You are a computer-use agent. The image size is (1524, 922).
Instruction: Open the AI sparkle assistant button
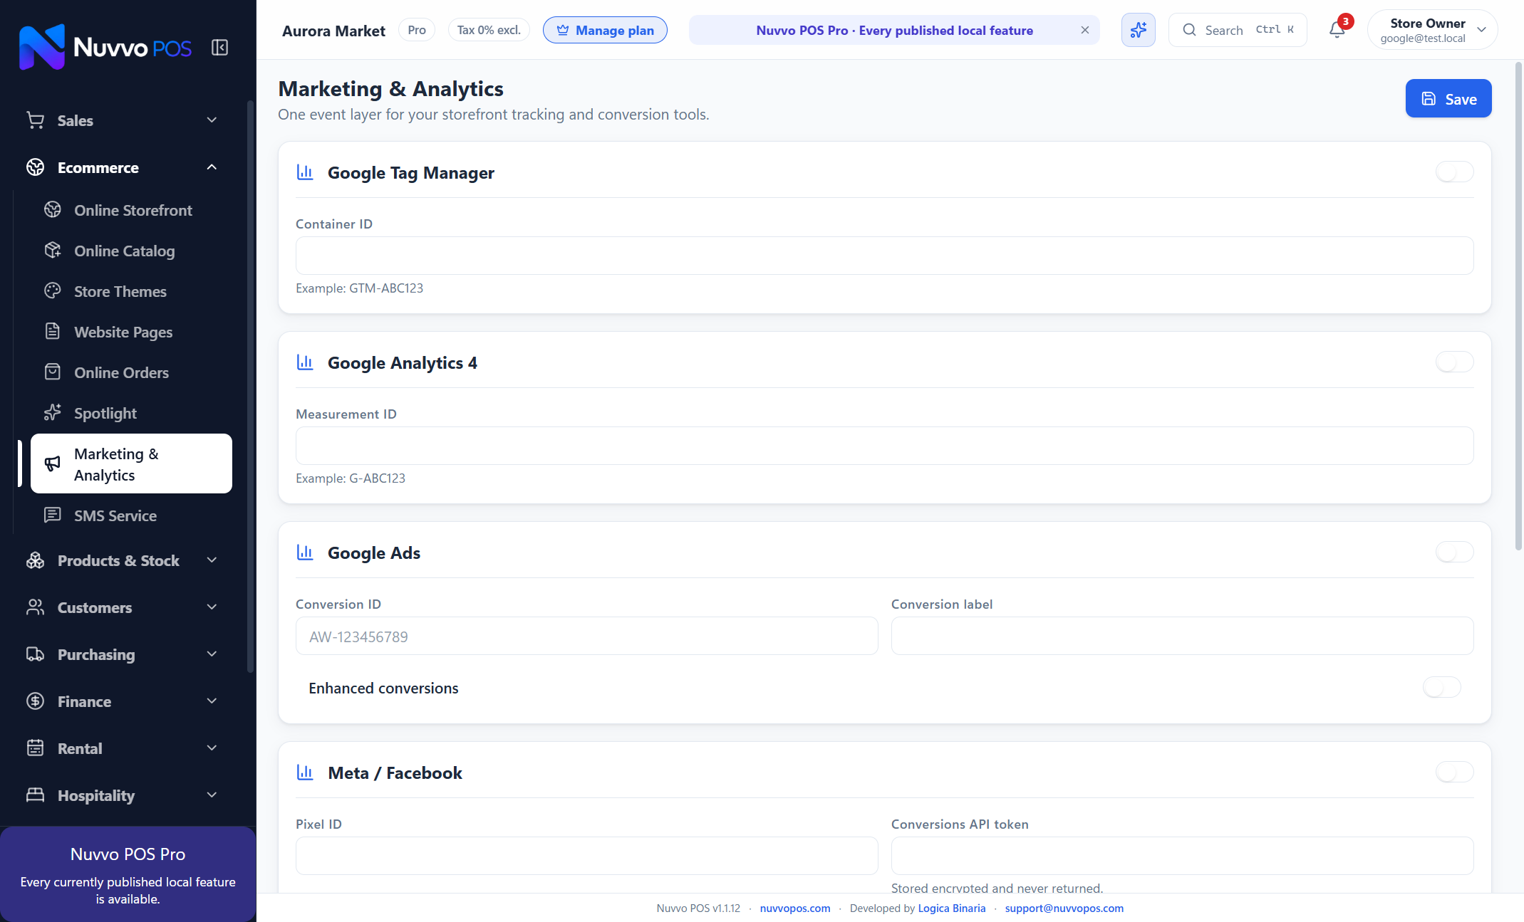tap(1139, 30)
